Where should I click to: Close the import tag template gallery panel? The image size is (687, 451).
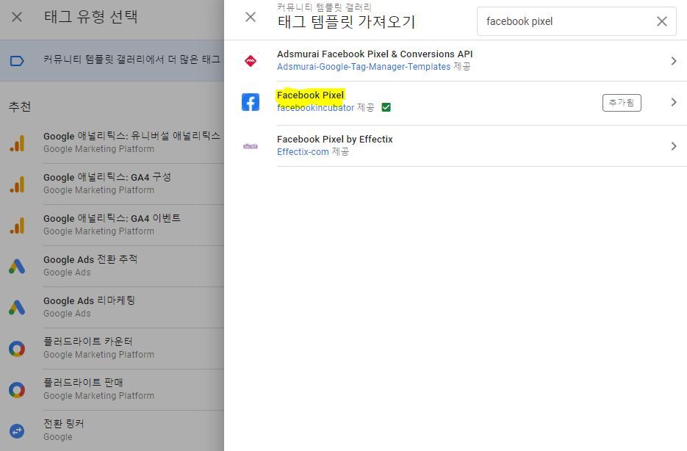(x=251, y=17)
